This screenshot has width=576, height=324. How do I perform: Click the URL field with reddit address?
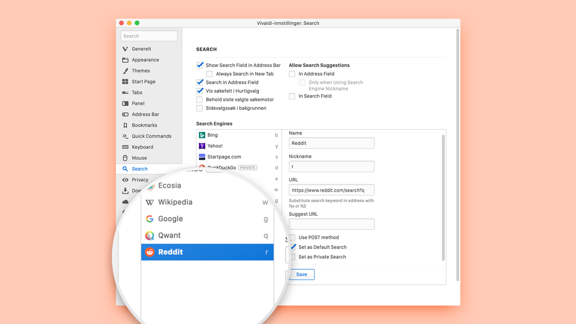pyautogui.click(x=332, y=190)
